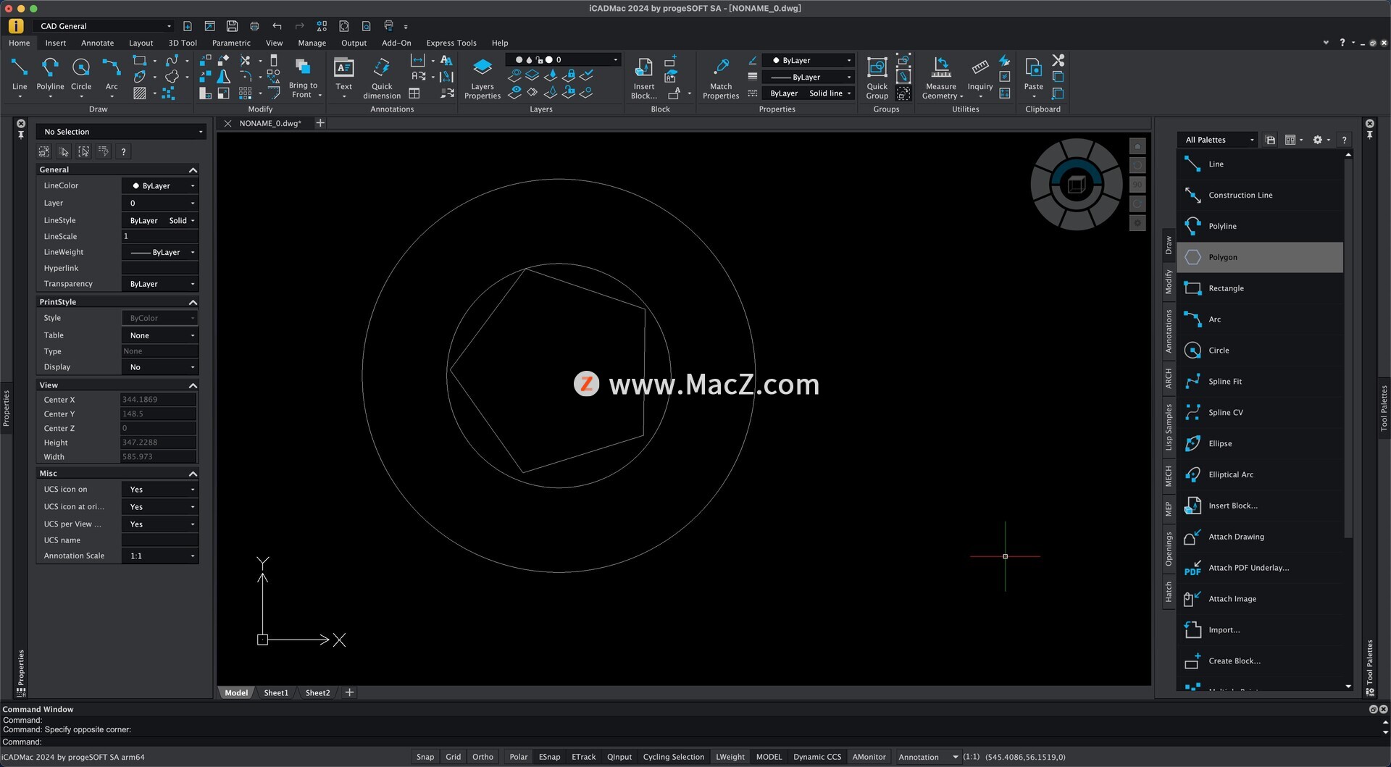Viewport: 1391px width, 767px height.
Task: Open the Annotation Scale 1:1 dropdown
Action: [x=160, y=556]
